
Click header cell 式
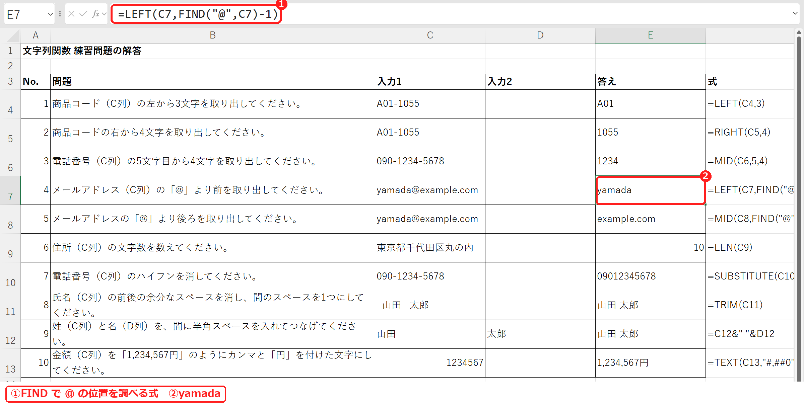(750, 82)
